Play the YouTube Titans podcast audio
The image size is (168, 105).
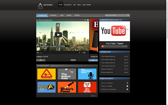click(103, 46)
